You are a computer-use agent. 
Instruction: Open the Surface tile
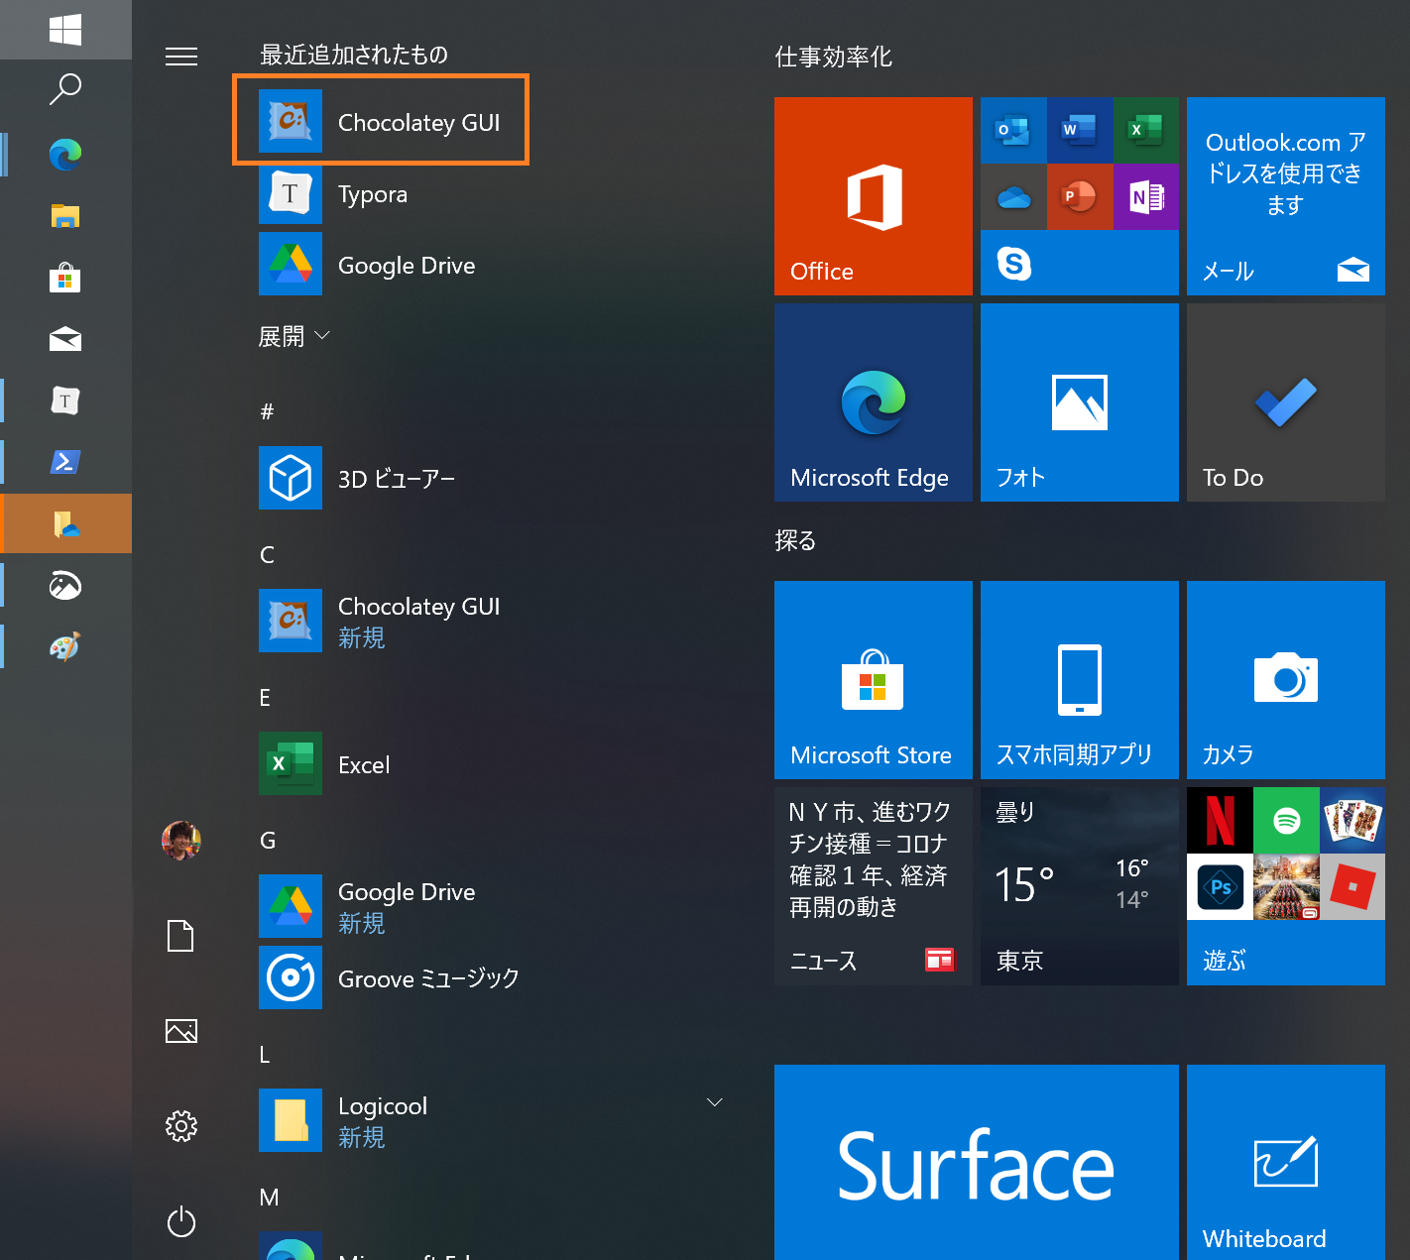click(x=977, y=1162)
